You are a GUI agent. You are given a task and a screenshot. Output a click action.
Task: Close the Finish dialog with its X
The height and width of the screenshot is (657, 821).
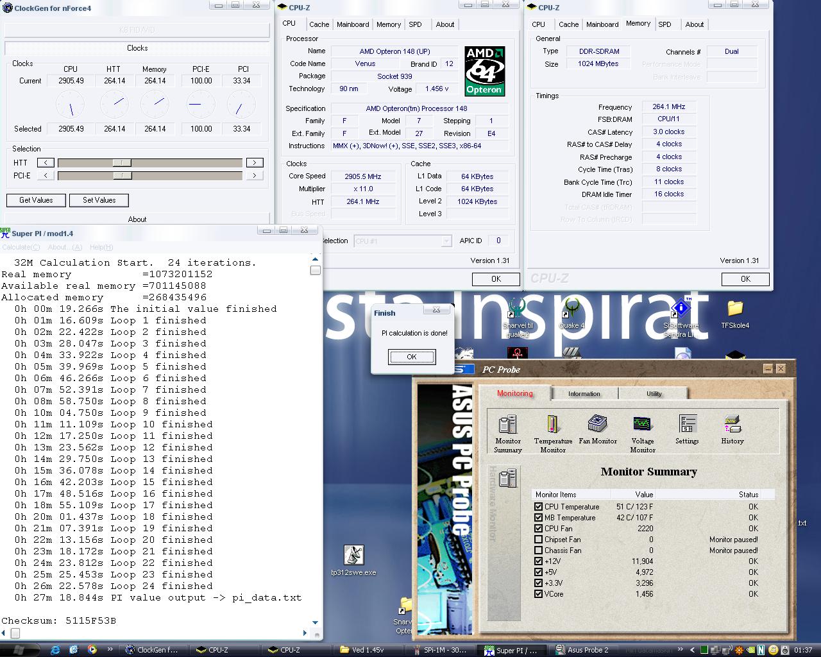point(436,309)
